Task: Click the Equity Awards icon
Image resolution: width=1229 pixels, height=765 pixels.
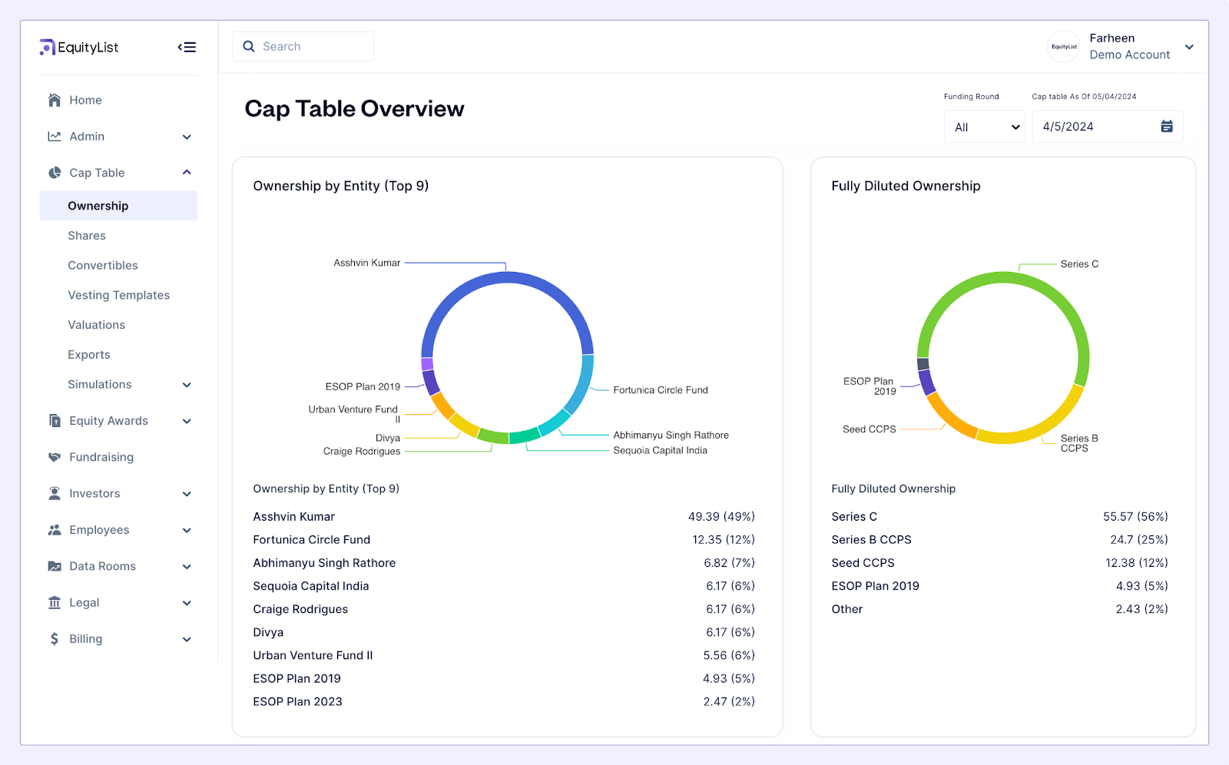Action: click(x=54, y=420)
